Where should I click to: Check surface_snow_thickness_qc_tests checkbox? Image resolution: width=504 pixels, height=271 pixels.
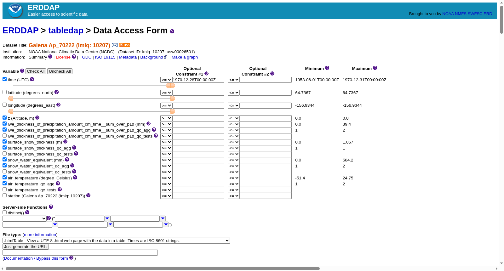4,154
